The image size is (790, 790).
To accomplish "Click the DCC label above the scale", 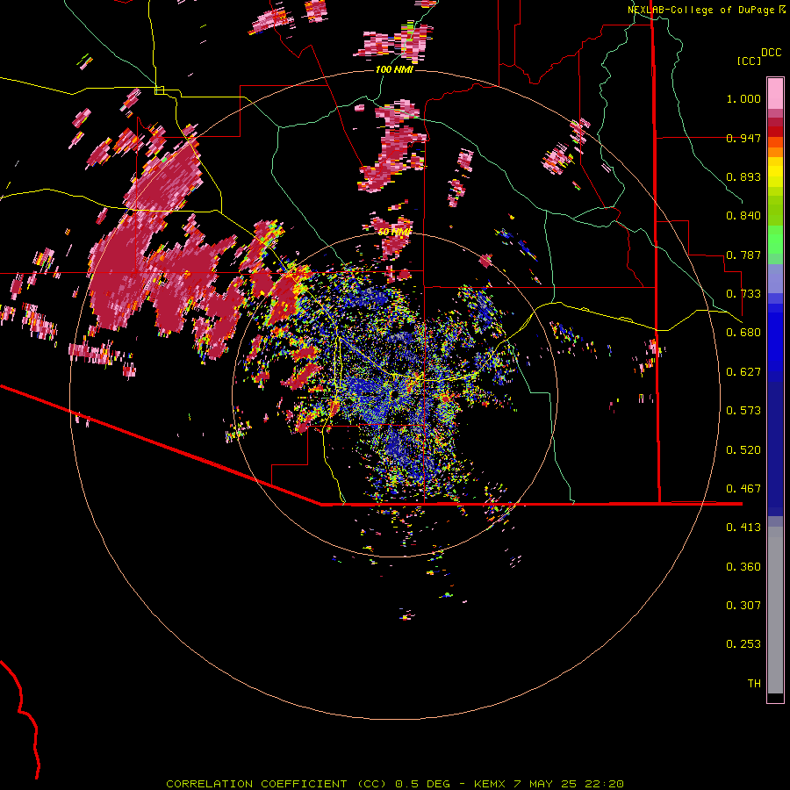I will coord(771,53).
